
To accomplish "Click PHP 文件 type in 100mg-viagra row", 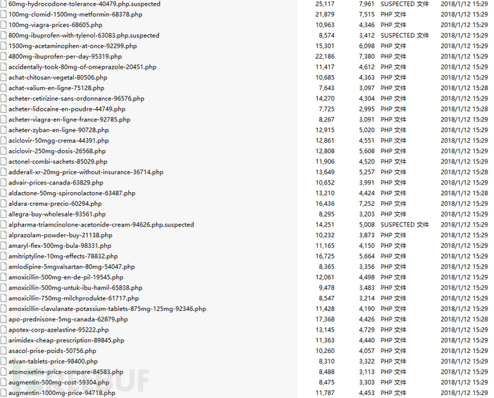I will [x=393, y=25].
